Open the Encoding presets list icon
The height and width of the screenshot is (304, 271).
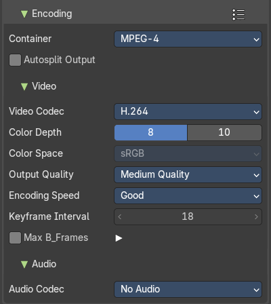pos(238,15)
